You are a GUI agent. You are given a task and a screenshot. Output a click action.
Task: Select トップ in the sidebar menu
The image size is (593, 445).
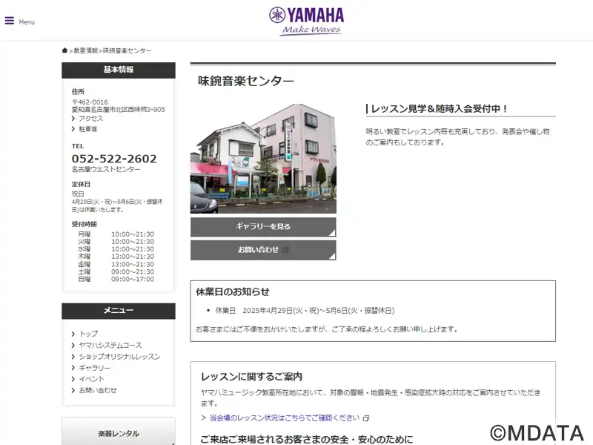click(88, 334)
